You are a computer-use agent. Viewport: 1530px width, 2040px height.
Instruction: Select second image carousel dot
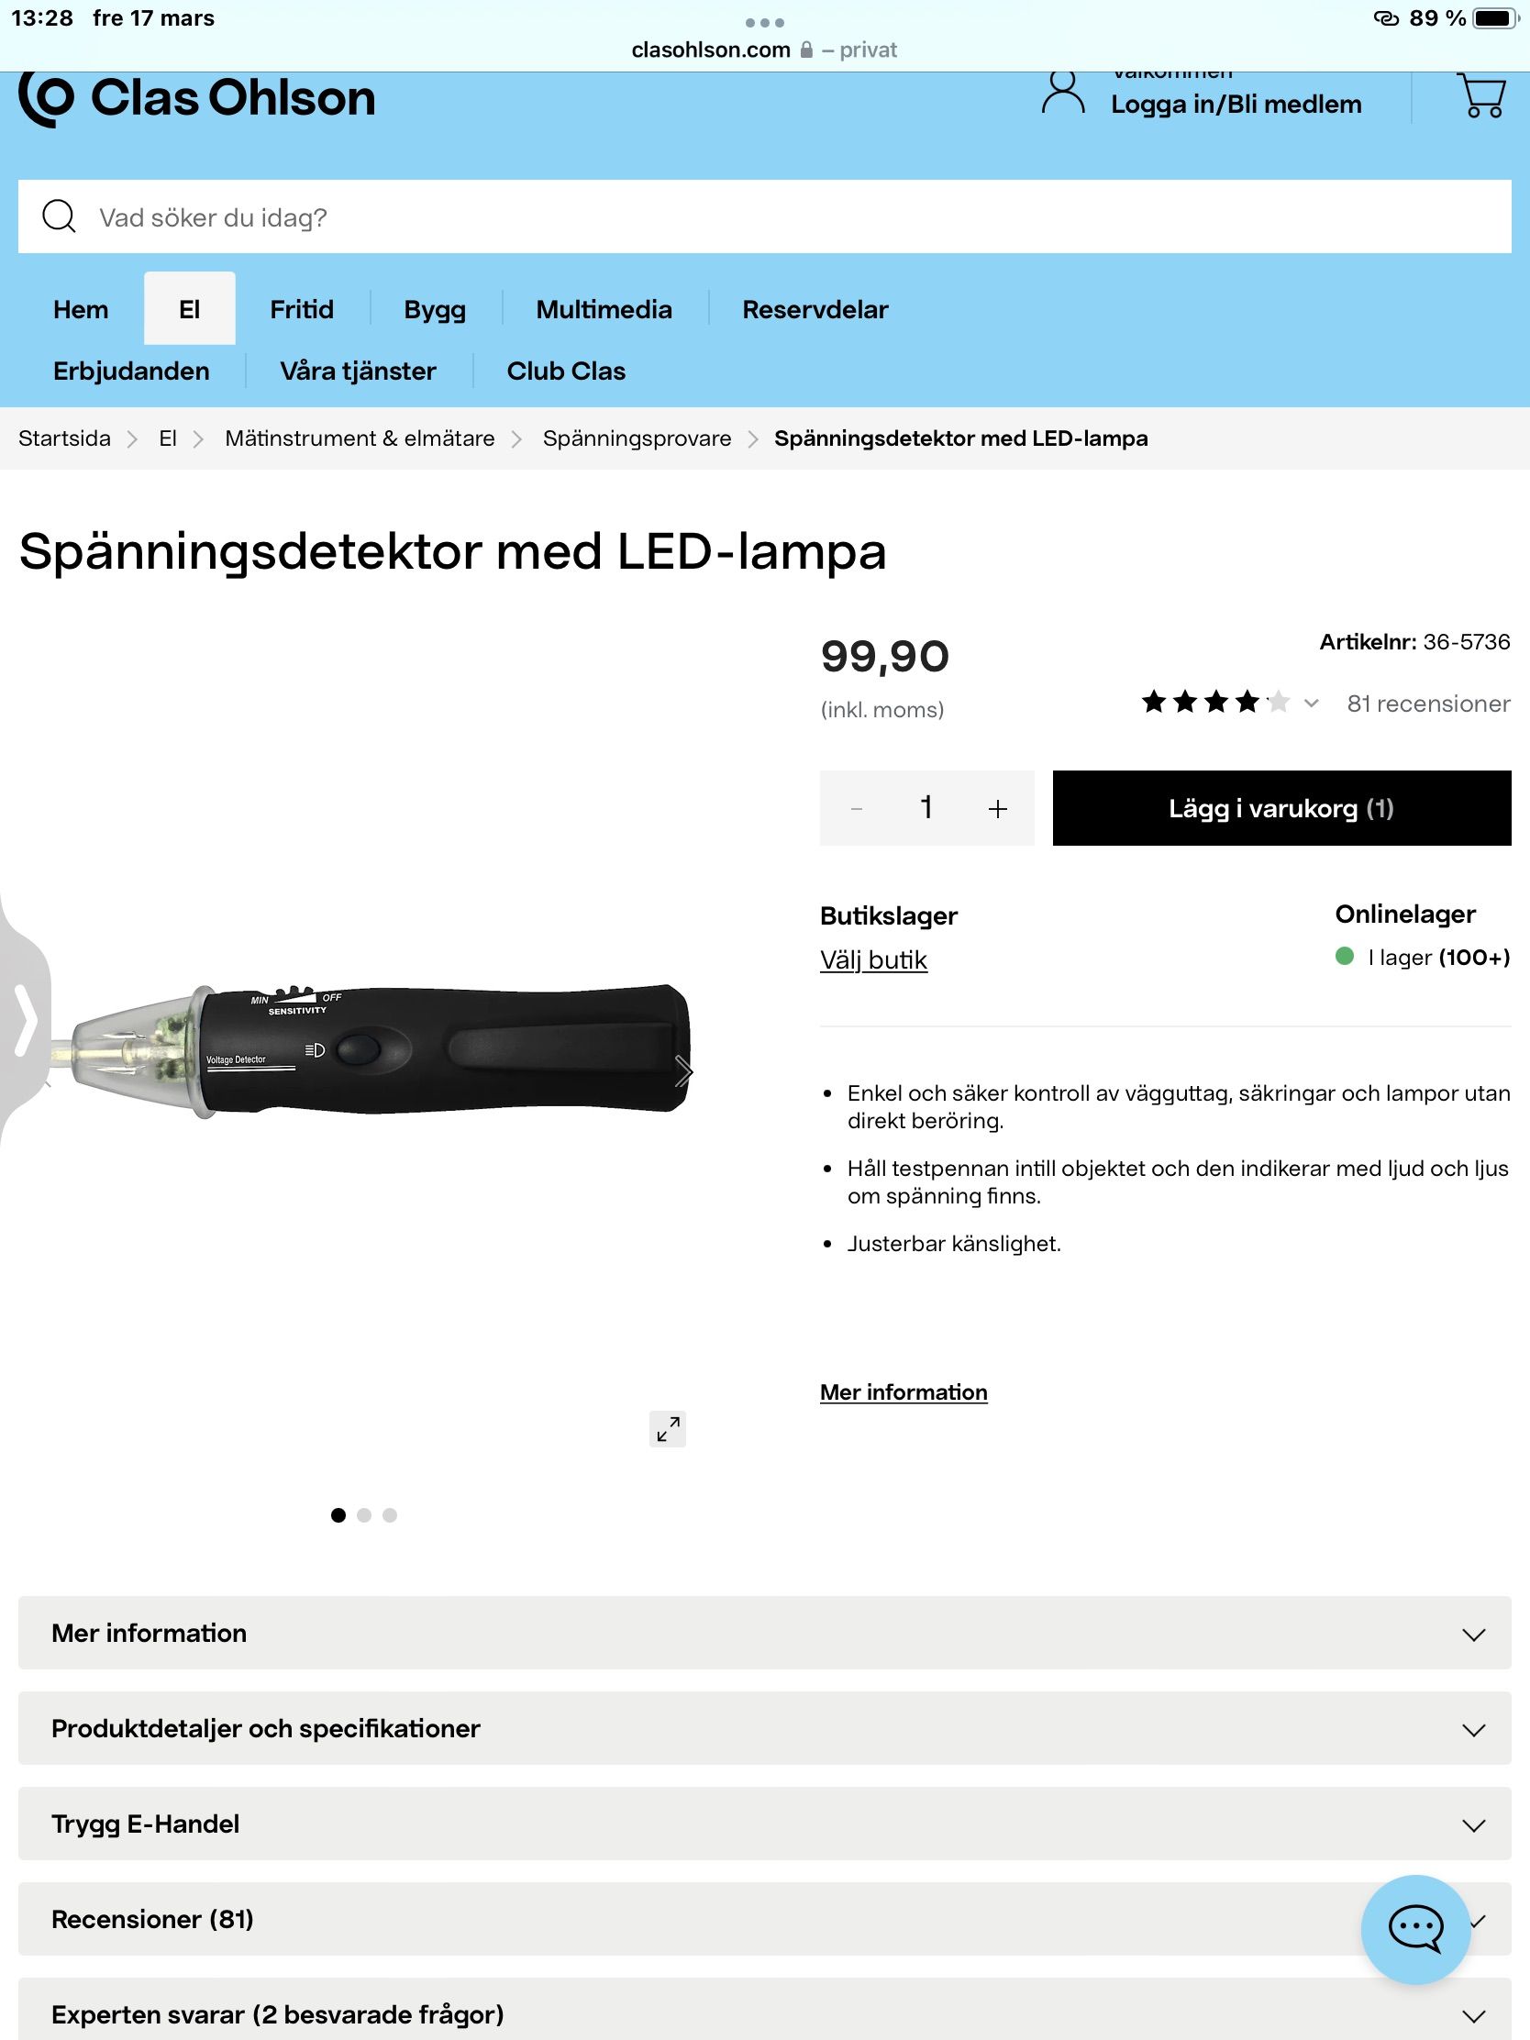[364, 1515]
